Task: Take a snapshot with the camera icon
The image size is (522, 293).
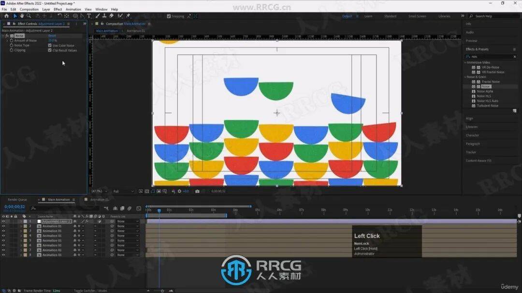Action: [x=197, y=191]
